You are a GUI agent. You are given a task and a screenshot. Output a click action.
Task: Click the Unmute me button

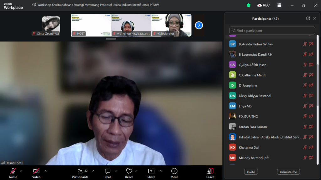(x=288, y=172)
